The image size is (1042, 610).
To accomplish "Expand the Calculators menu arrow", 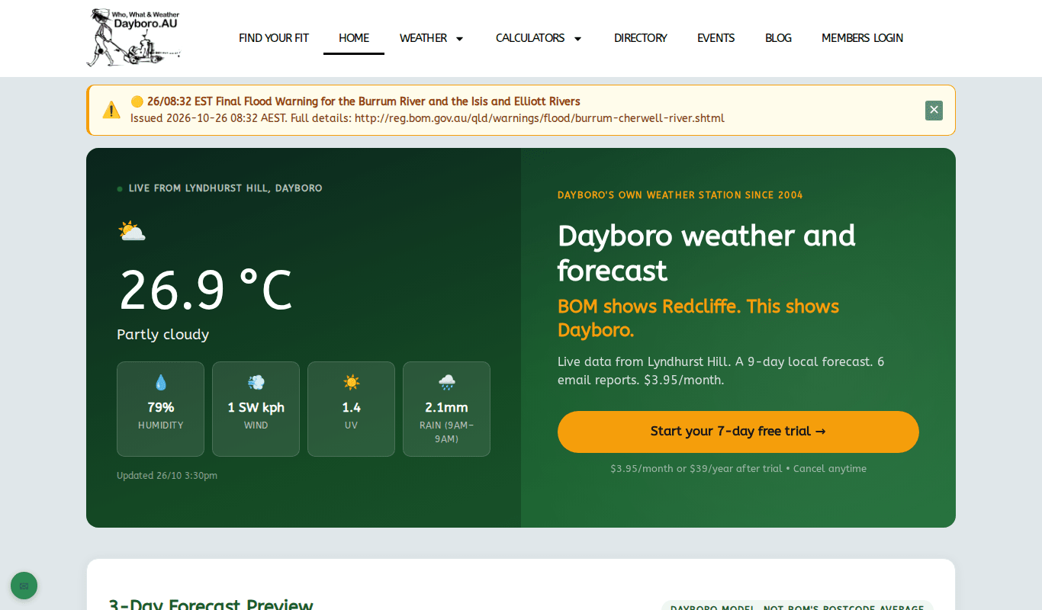I will (577, 38).
